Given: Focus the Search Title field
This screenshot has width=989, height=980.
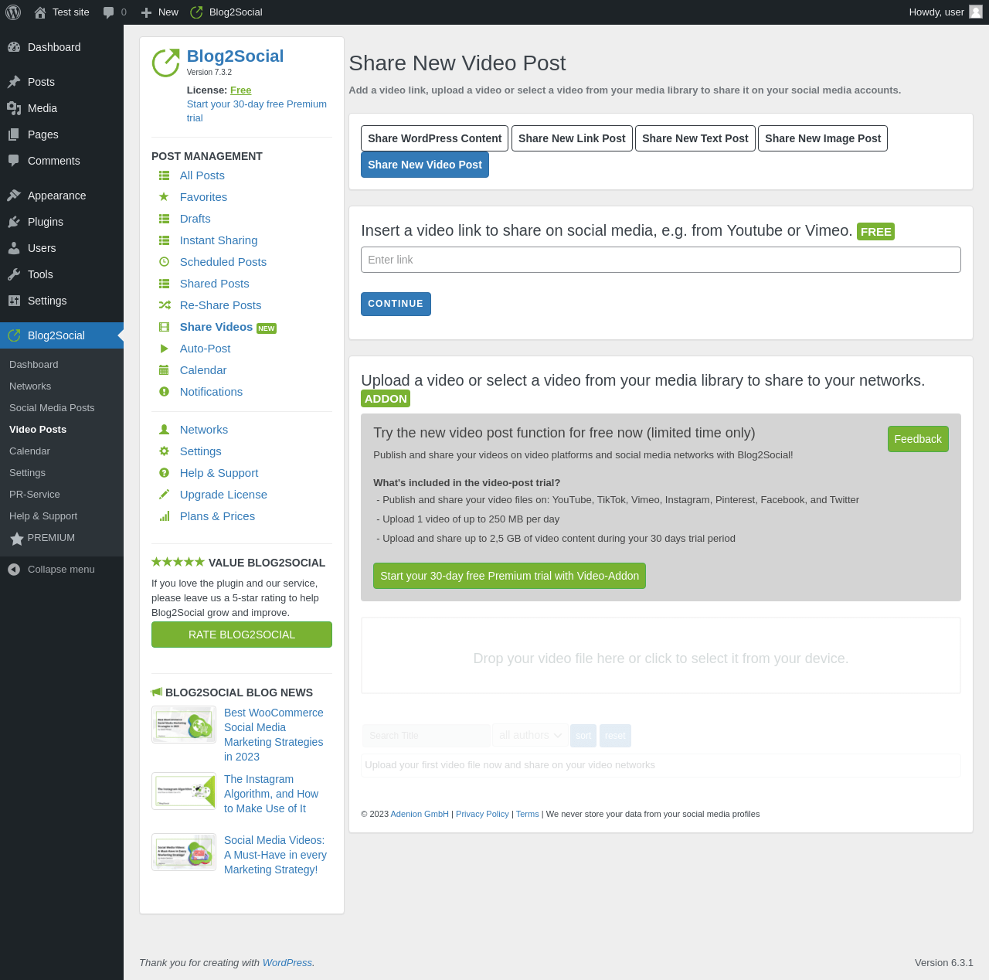Looking at the screenshot, I should [x=427, y=736].
